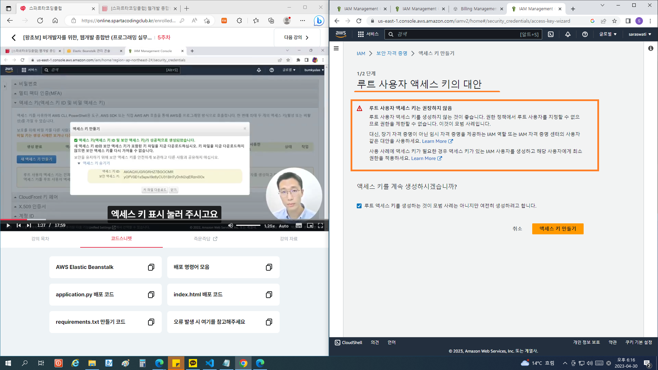Go to 다음 강의 lecture

click(x=297, y=37)
